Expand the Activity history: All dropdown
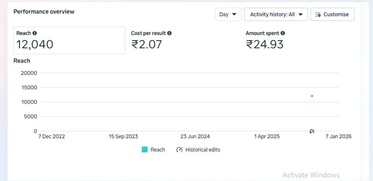 (276, 15)
